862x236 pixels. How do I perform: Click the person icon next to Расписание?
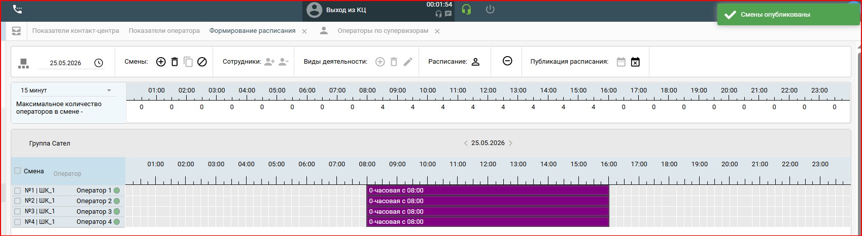[475, 62]
